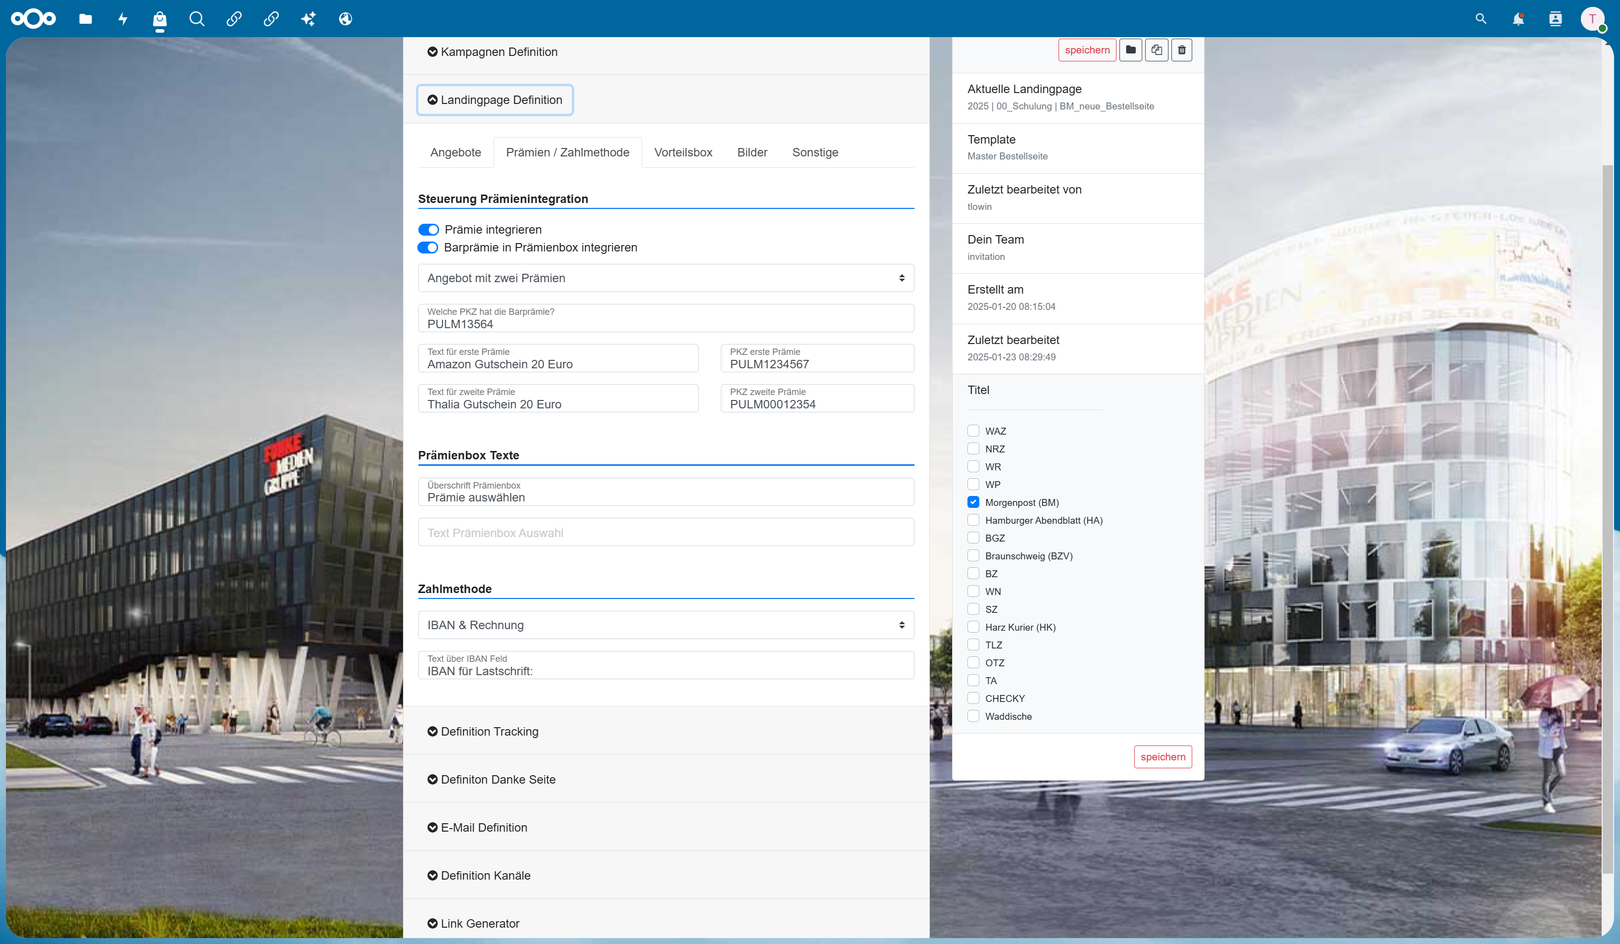Click the speichern button below the title list

click(x=1163, y=757)
